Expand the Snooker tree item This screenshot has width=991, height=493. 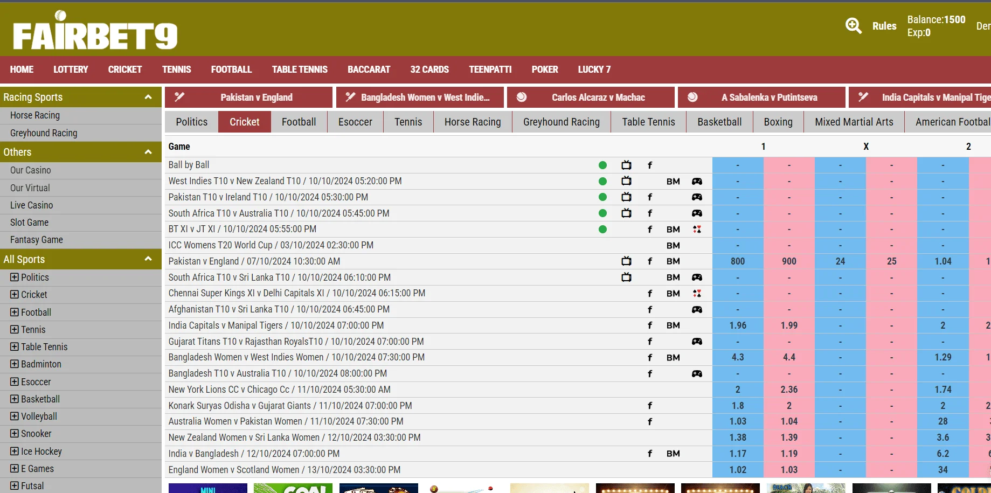(x=15, y=434)
